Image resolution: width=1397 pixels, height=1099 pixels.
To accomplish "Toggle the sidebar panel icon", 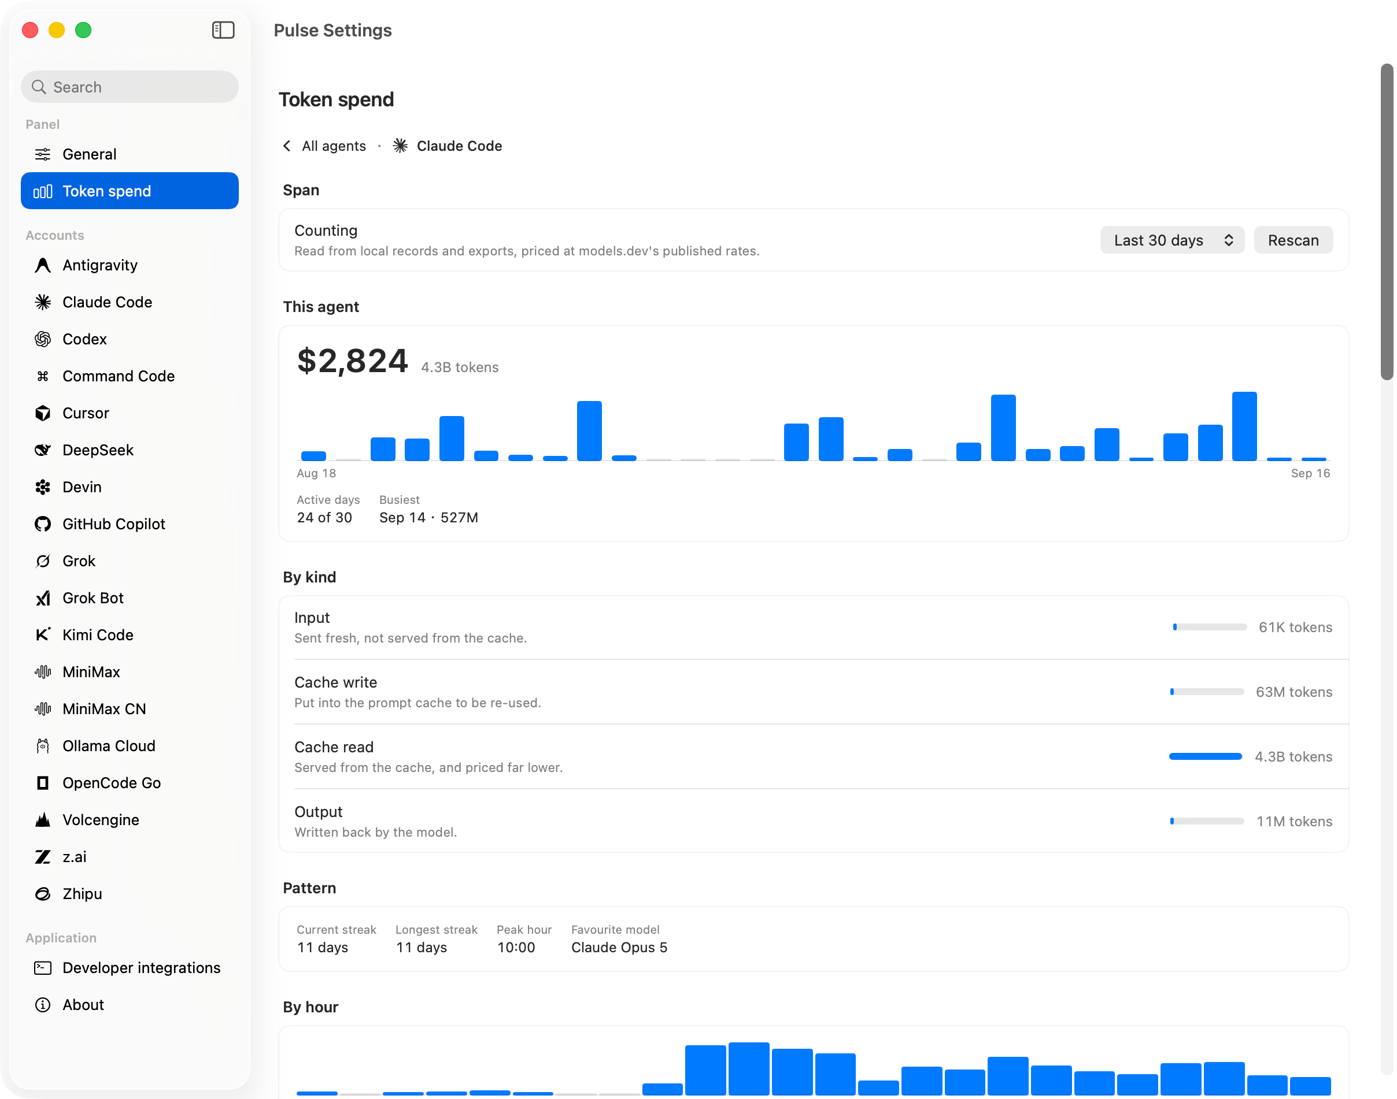I will click(x=223, y=29).
